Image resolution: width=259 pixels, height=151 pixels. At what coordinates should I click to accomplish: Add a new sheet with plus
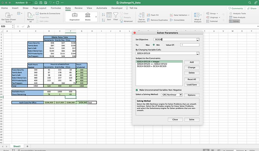pyautogui.click(x=27, y=146)
